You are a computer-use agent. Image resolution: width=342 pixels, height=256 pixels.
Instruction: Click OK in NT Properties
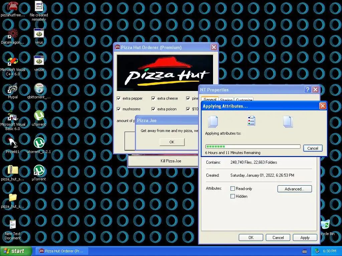251,237
